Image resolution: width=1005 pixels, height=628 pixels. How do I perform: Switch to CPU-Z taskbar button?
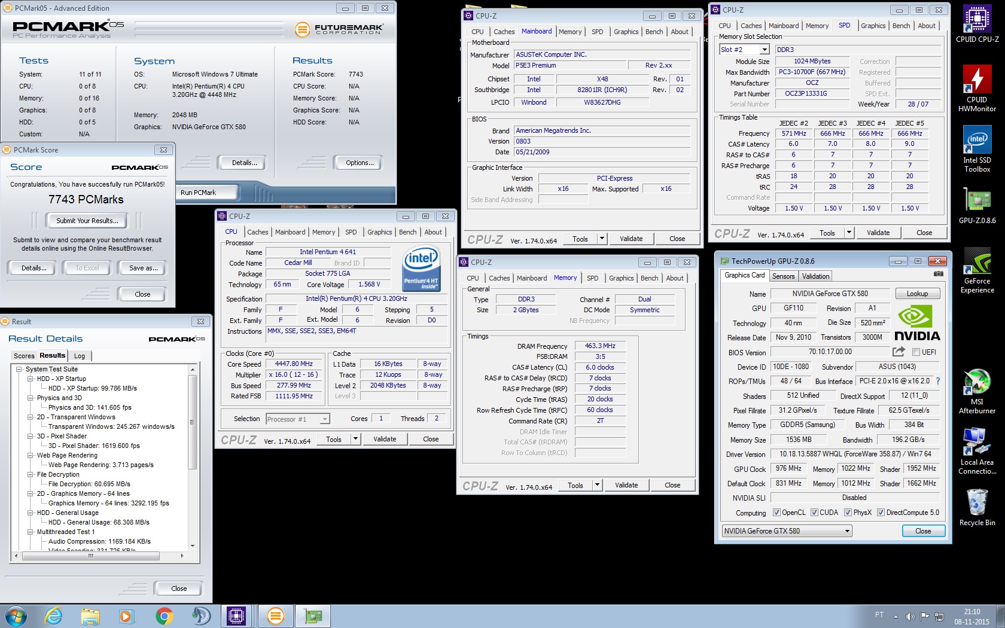point(236,616)
